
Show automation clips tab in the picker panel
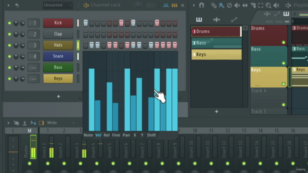(234, 19)
